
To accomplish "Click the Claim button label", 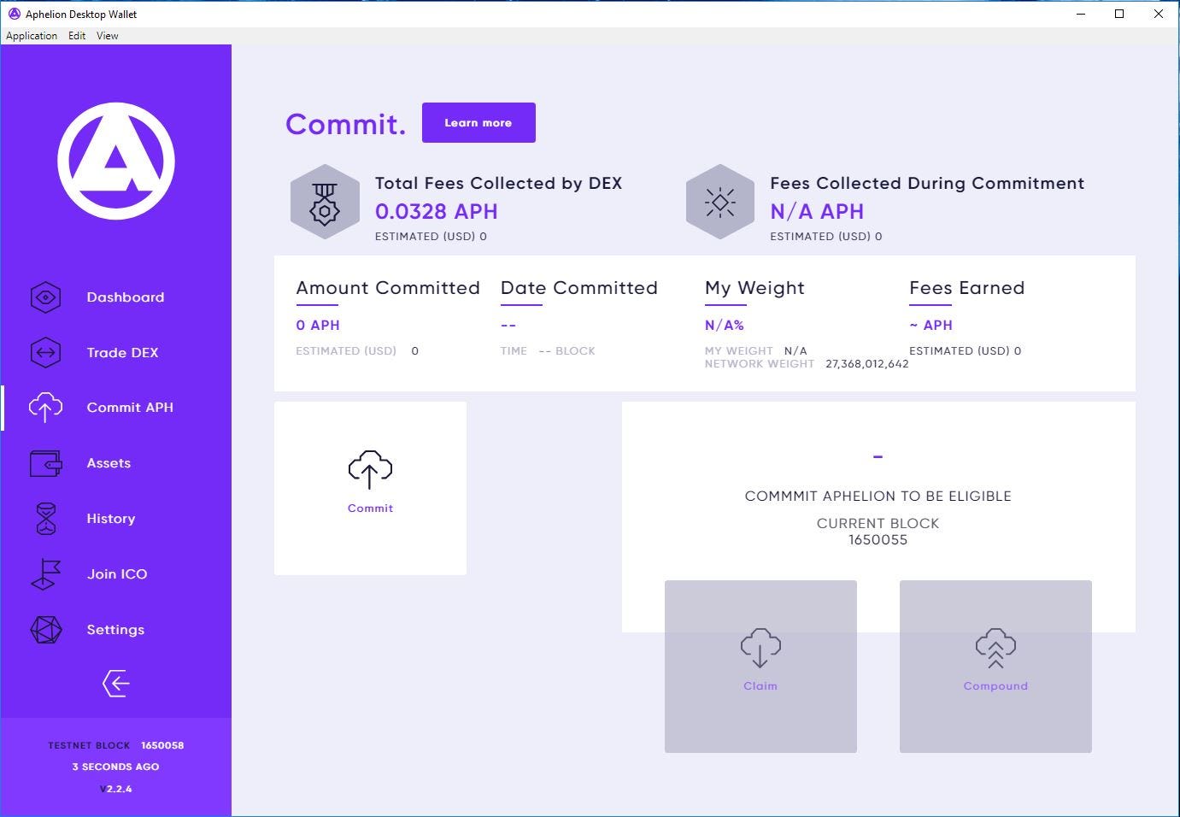I will click(760, 685).
